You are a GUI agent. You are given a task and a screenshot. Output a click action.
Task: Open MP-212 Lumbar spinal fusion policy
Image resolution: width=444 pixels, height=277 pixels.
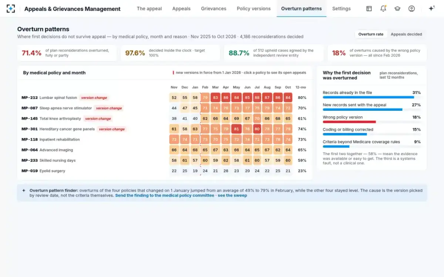[x=49, y=98]
